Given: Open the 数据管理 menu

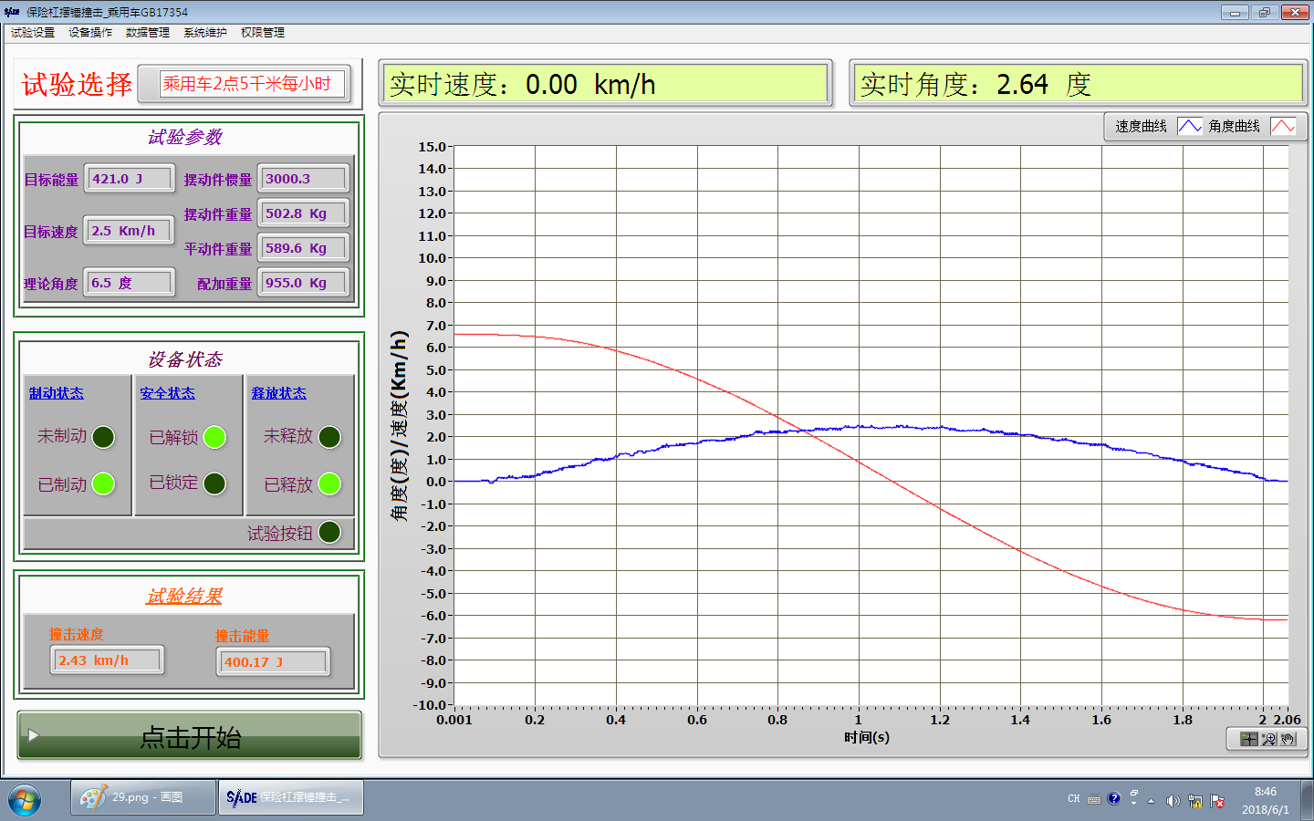Looking at the screenshot, I should pyautogui.click(x=148, y=32).
